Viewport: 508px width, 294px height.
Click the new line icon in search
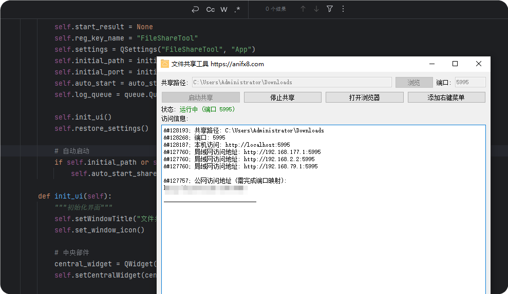pos(195,9)
